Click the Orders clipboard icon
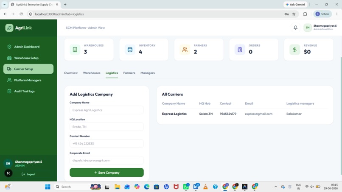This screenshot has height=192, width=342. click(240, 50)
